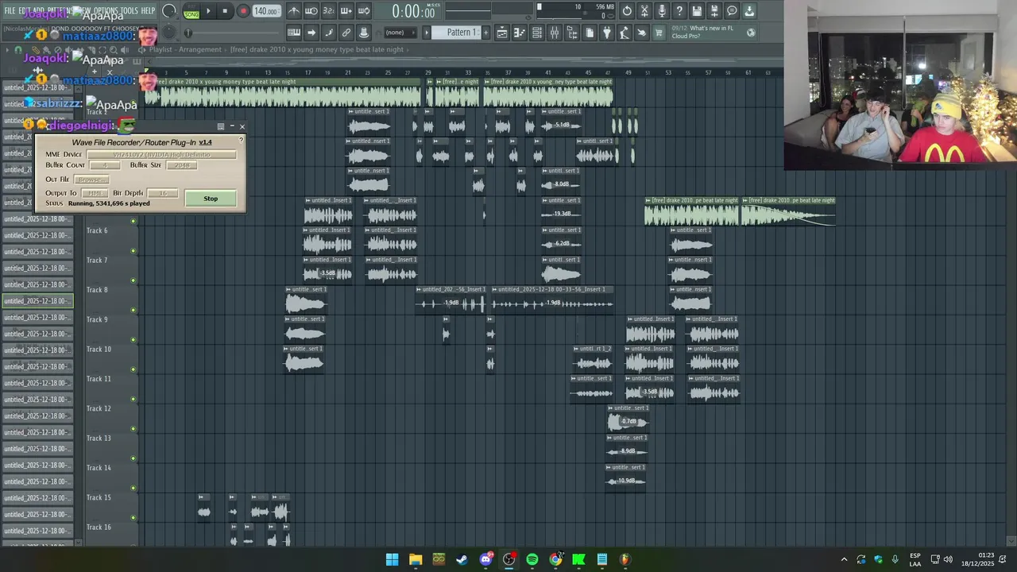Click the v1.4 version link
This screenshot has height=572, width=1017.
(205, 142)
